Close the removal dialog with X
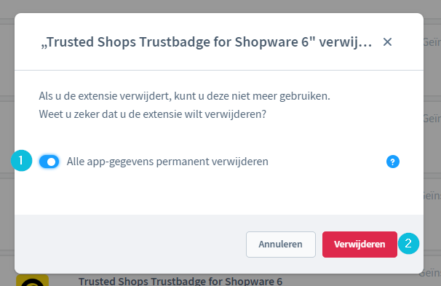The image size is (441, 286). [x=387, y=42]
